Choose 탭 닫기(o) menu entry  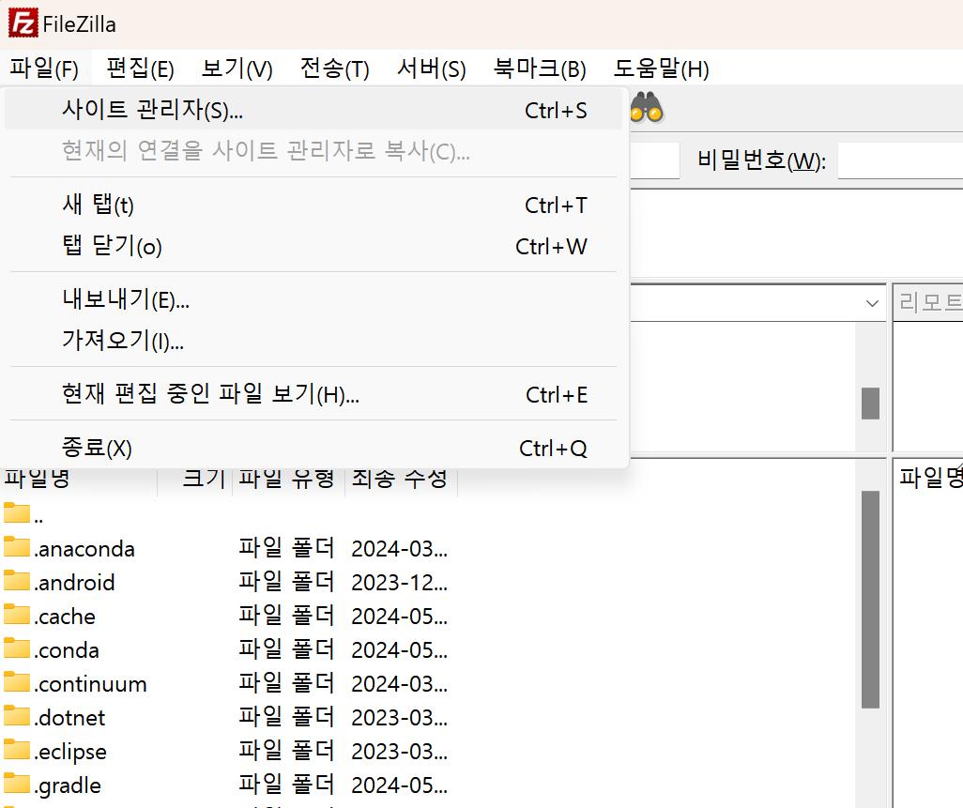(x=313, y=246)
